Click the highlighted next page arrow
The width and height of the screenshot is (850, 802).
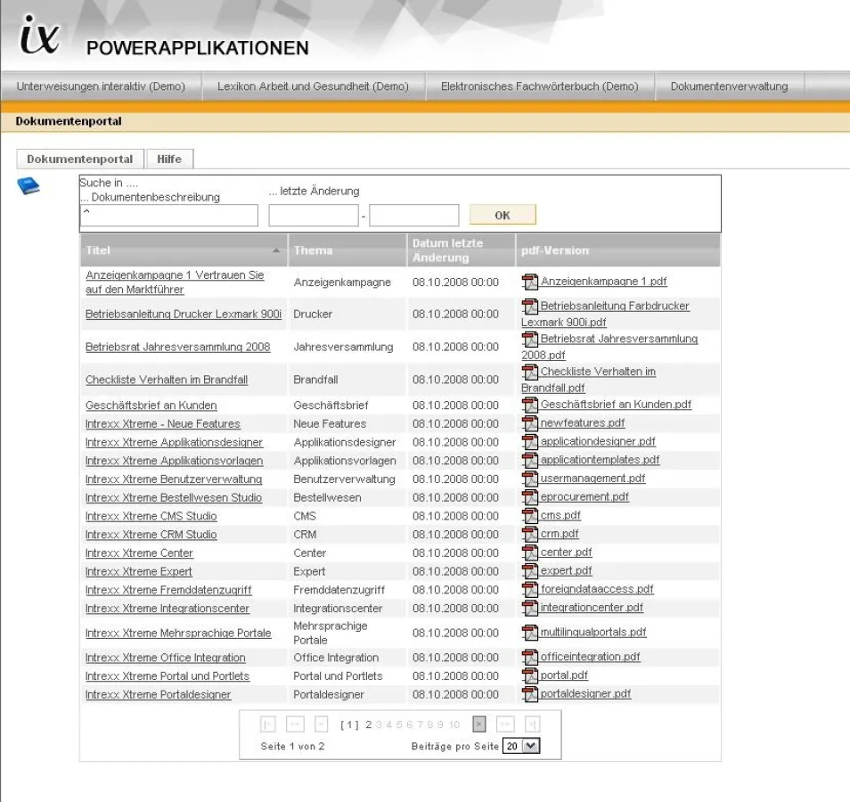[x=479, y=724]
